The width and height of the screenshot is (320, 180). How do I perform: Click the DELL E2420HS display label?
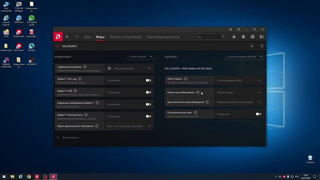188,68
